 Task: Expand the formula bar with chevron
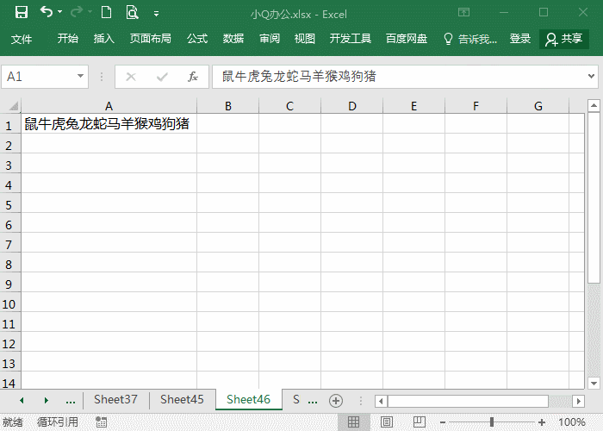coord(592,77)
